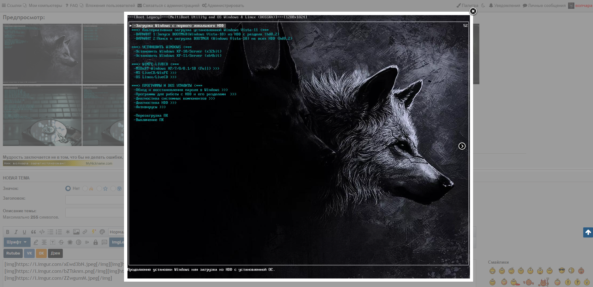Click the Bold formatting icon
The width and height of the screenshot is (593, 287).
pyautogui.click(x=8, y=232)
